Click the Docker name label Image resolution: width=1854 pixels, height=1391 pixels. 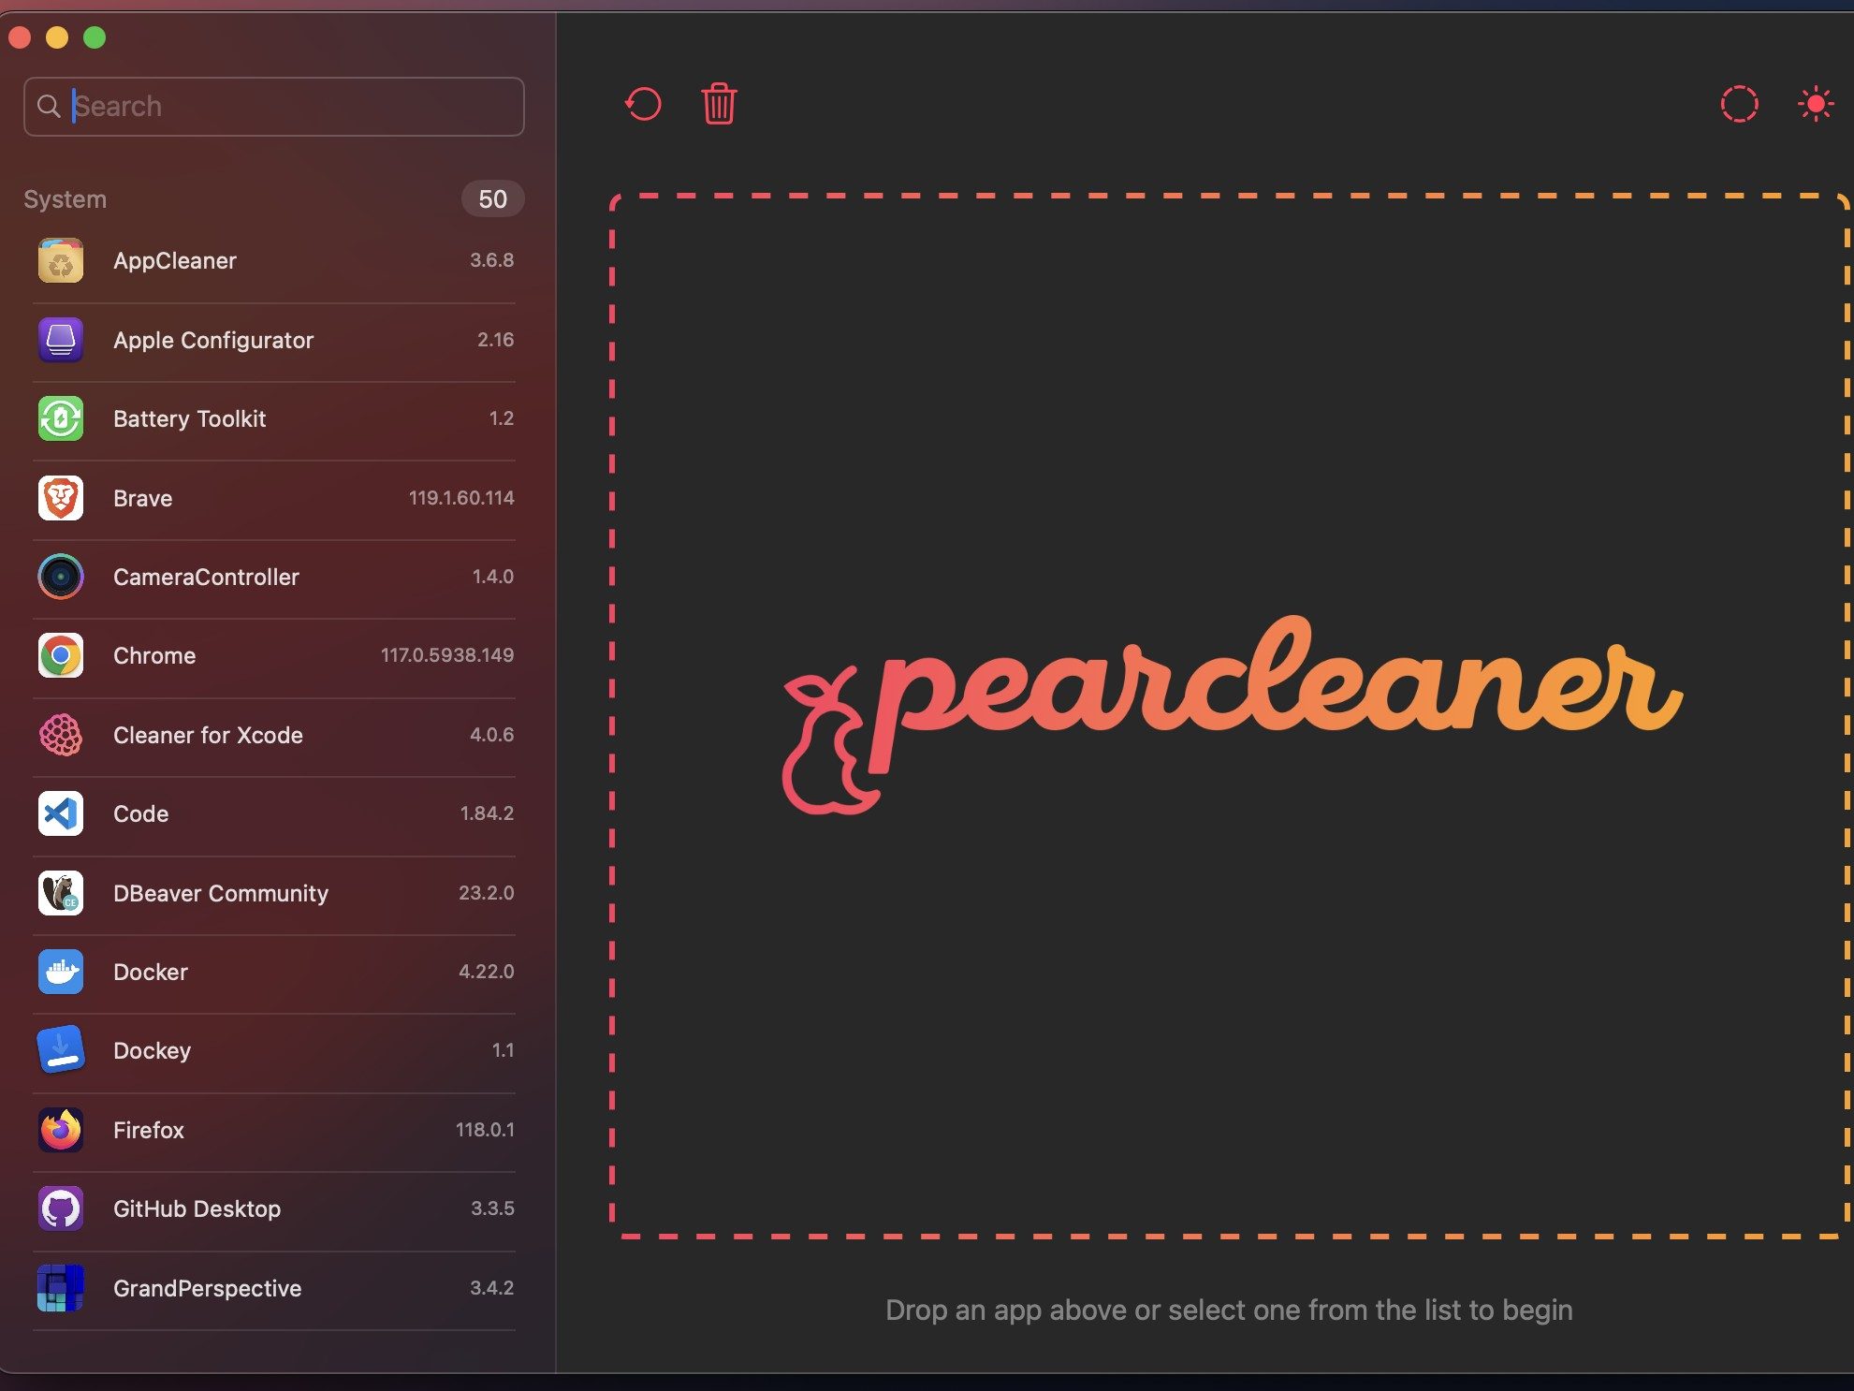(151, 973)
